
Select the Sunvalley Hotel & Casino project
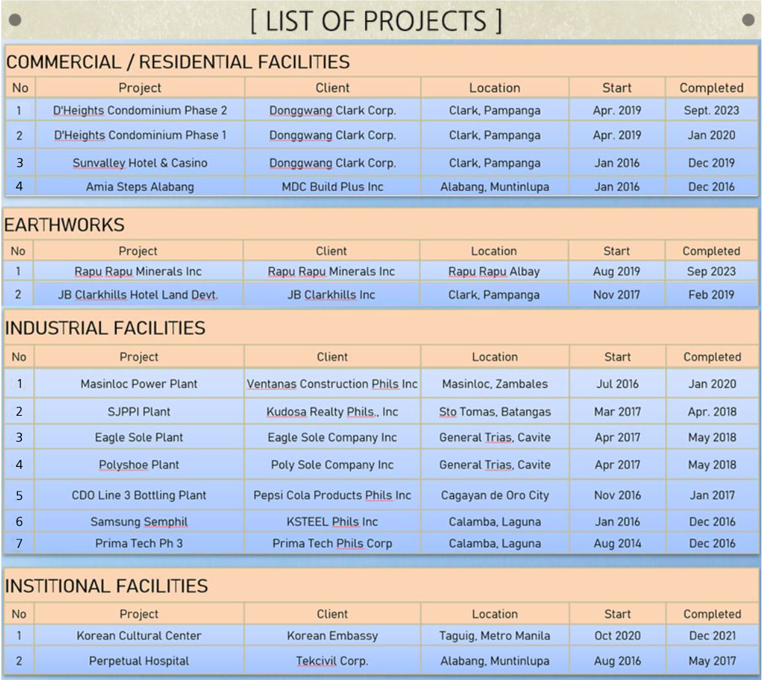coord(140,163)
